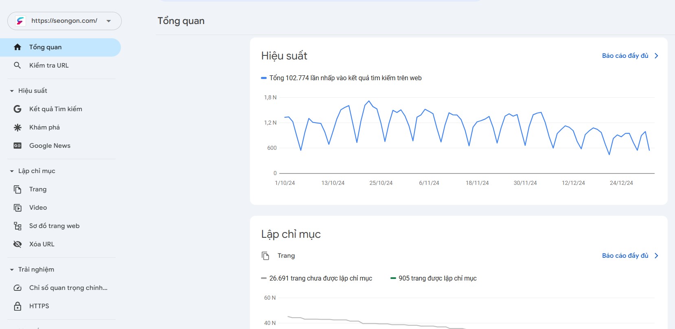Image resolution: width=675 pixels, height=329 pixels.
Task: Click the 6/11/24 date label on chart
Action: click(429, 183)
